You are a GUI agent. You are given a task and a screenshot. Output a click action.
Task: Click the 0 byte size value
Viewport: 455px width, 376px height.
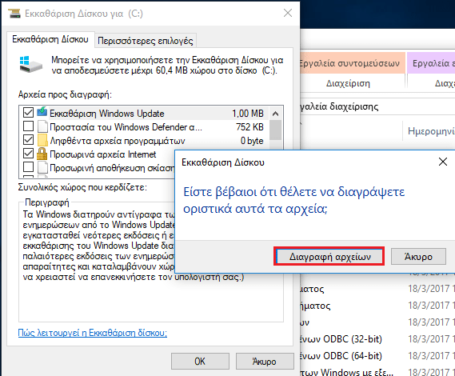click(252, 141)
